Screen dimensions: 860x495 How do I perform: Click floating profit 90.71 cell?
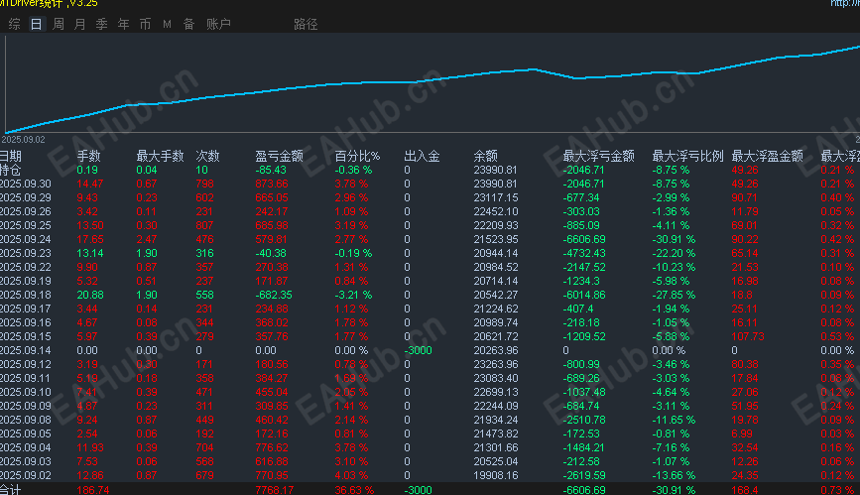coord(744,197)
